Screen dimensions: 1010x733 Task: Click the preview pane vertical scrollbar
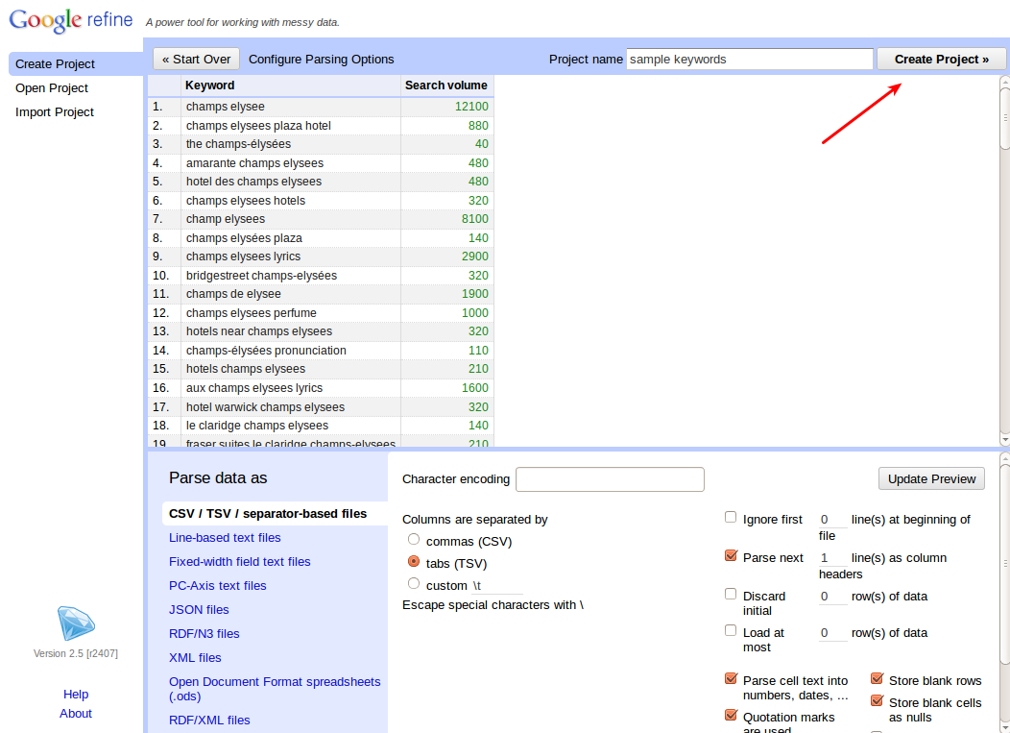click(1005, 118)
